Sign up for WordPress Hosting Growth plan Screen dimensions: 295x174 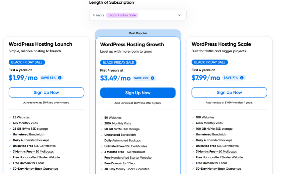click(138, 93)
